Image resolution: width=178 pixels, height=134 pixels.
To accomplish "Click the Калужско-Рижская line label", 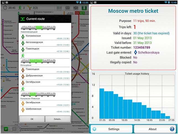I will pos(30,99).
